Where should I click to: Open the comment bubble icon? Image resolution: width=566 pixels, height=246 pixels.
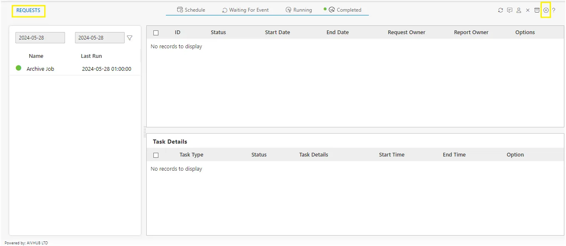510,10
